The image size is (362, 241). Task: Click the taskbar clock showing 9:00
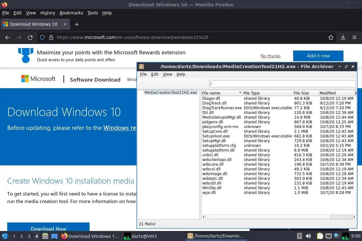click(x=356, y=236)
